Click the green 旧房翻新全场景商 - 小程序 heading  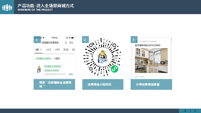pos(48,59)
